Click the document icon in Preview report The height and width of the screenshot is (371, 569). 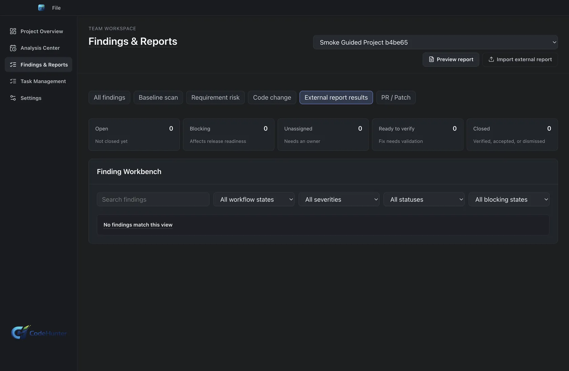431,59
